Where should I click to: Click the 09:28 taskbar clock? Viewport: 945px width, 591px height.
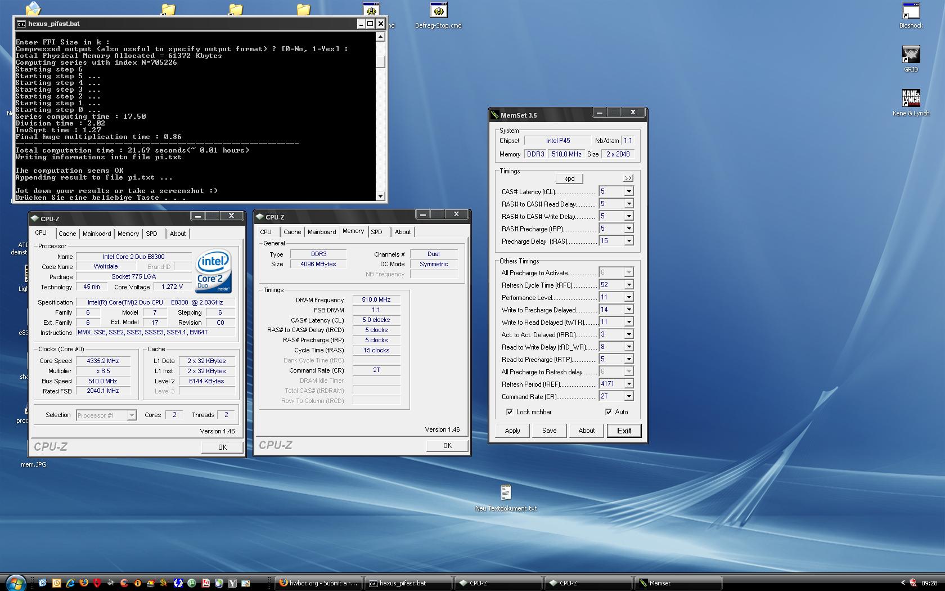[x=929, y=583]
